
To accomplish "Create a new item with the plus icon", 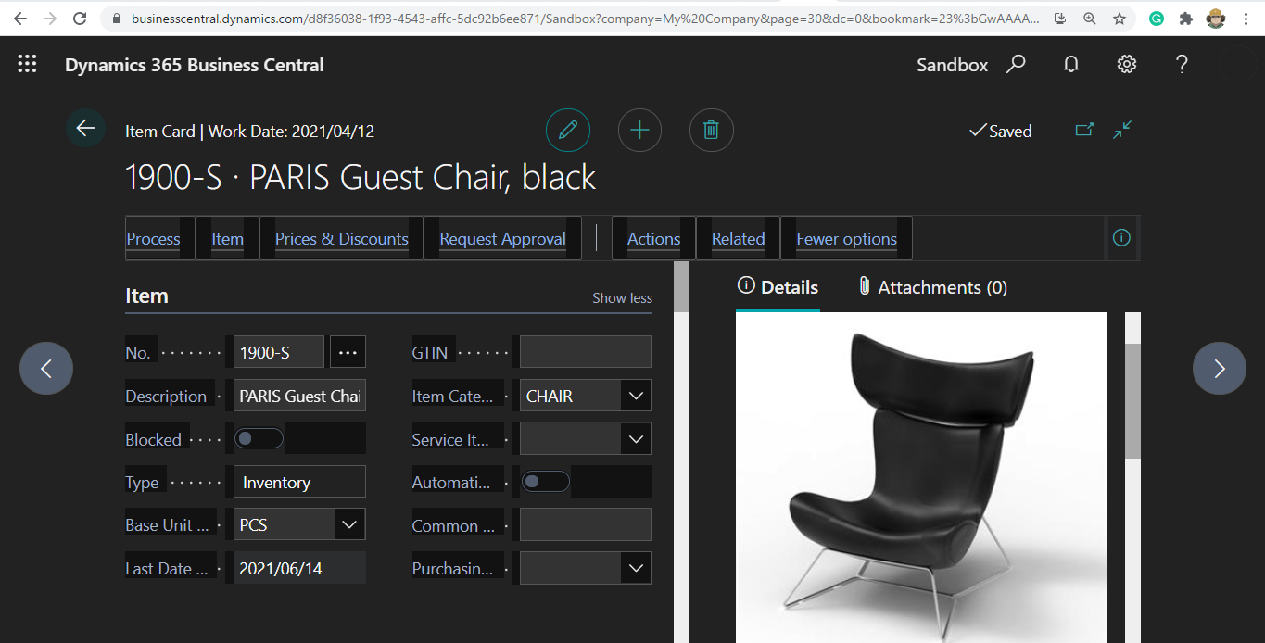I will pos(639,130).
